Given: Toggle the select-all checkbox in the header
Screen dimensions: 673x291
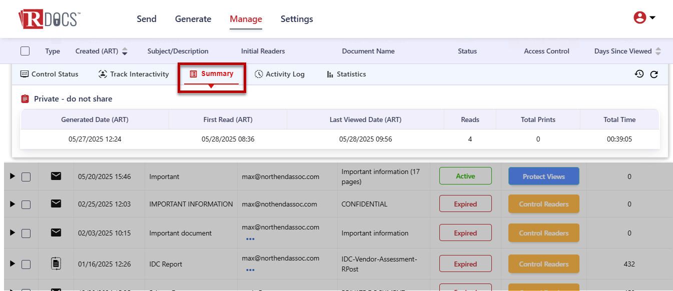Looking at the screenshot, I should [x=25, y=51].
